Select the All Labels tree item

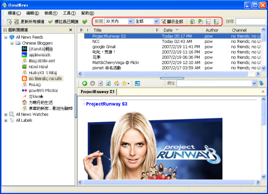(24, 121)
